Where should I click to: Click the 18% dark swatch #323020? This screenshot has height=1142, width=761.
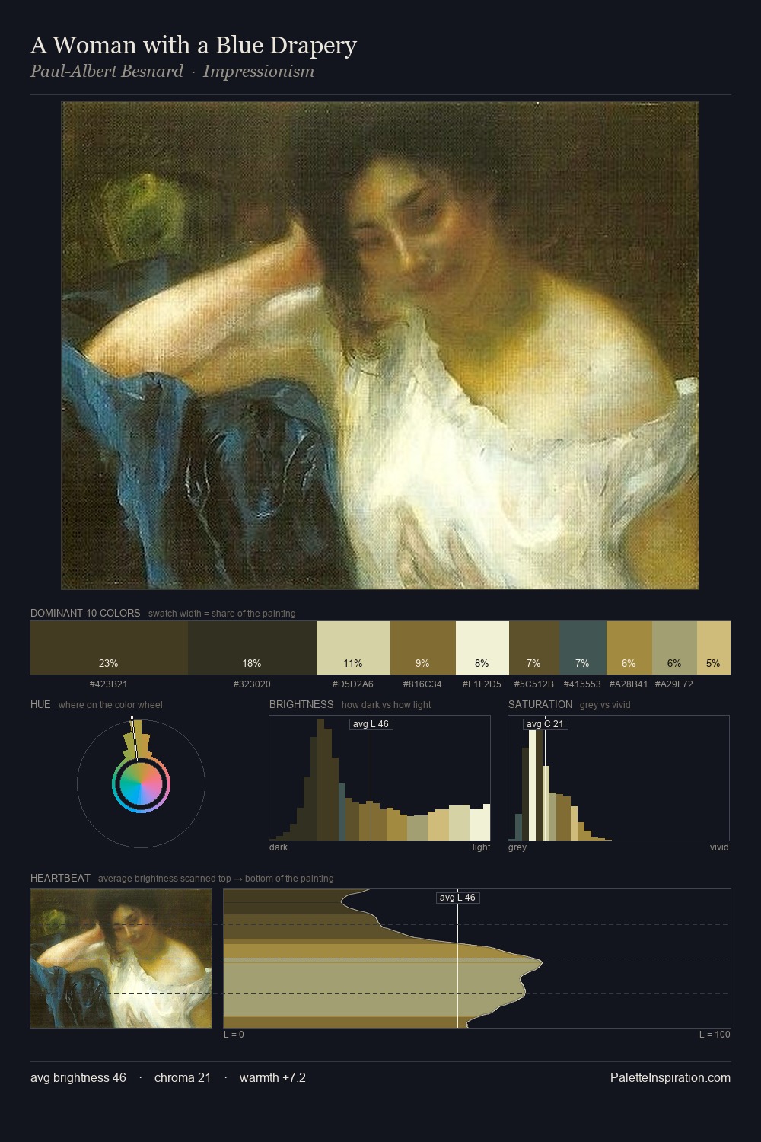coord(252,648)
